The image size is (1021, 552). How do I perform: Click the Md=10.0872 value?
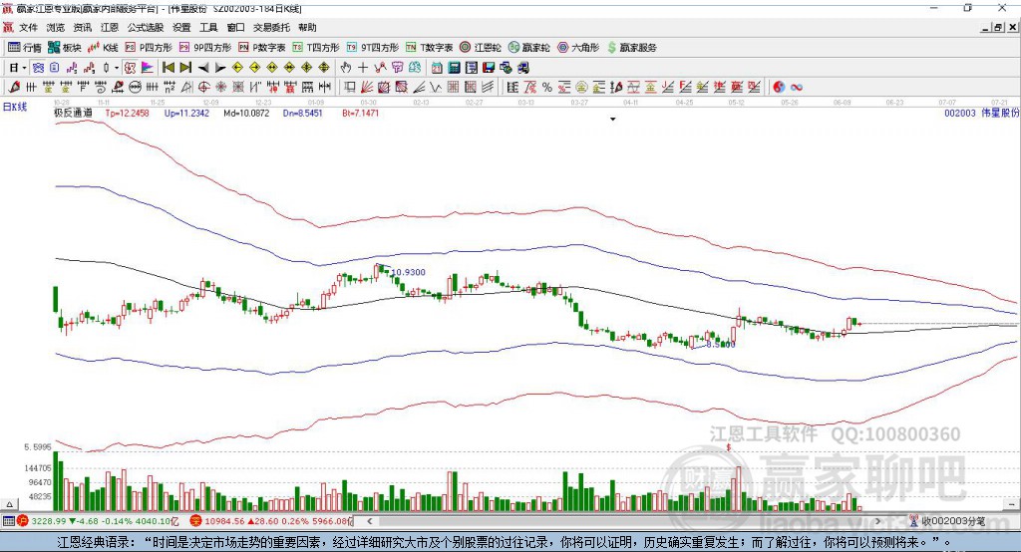tap(246, 113)
